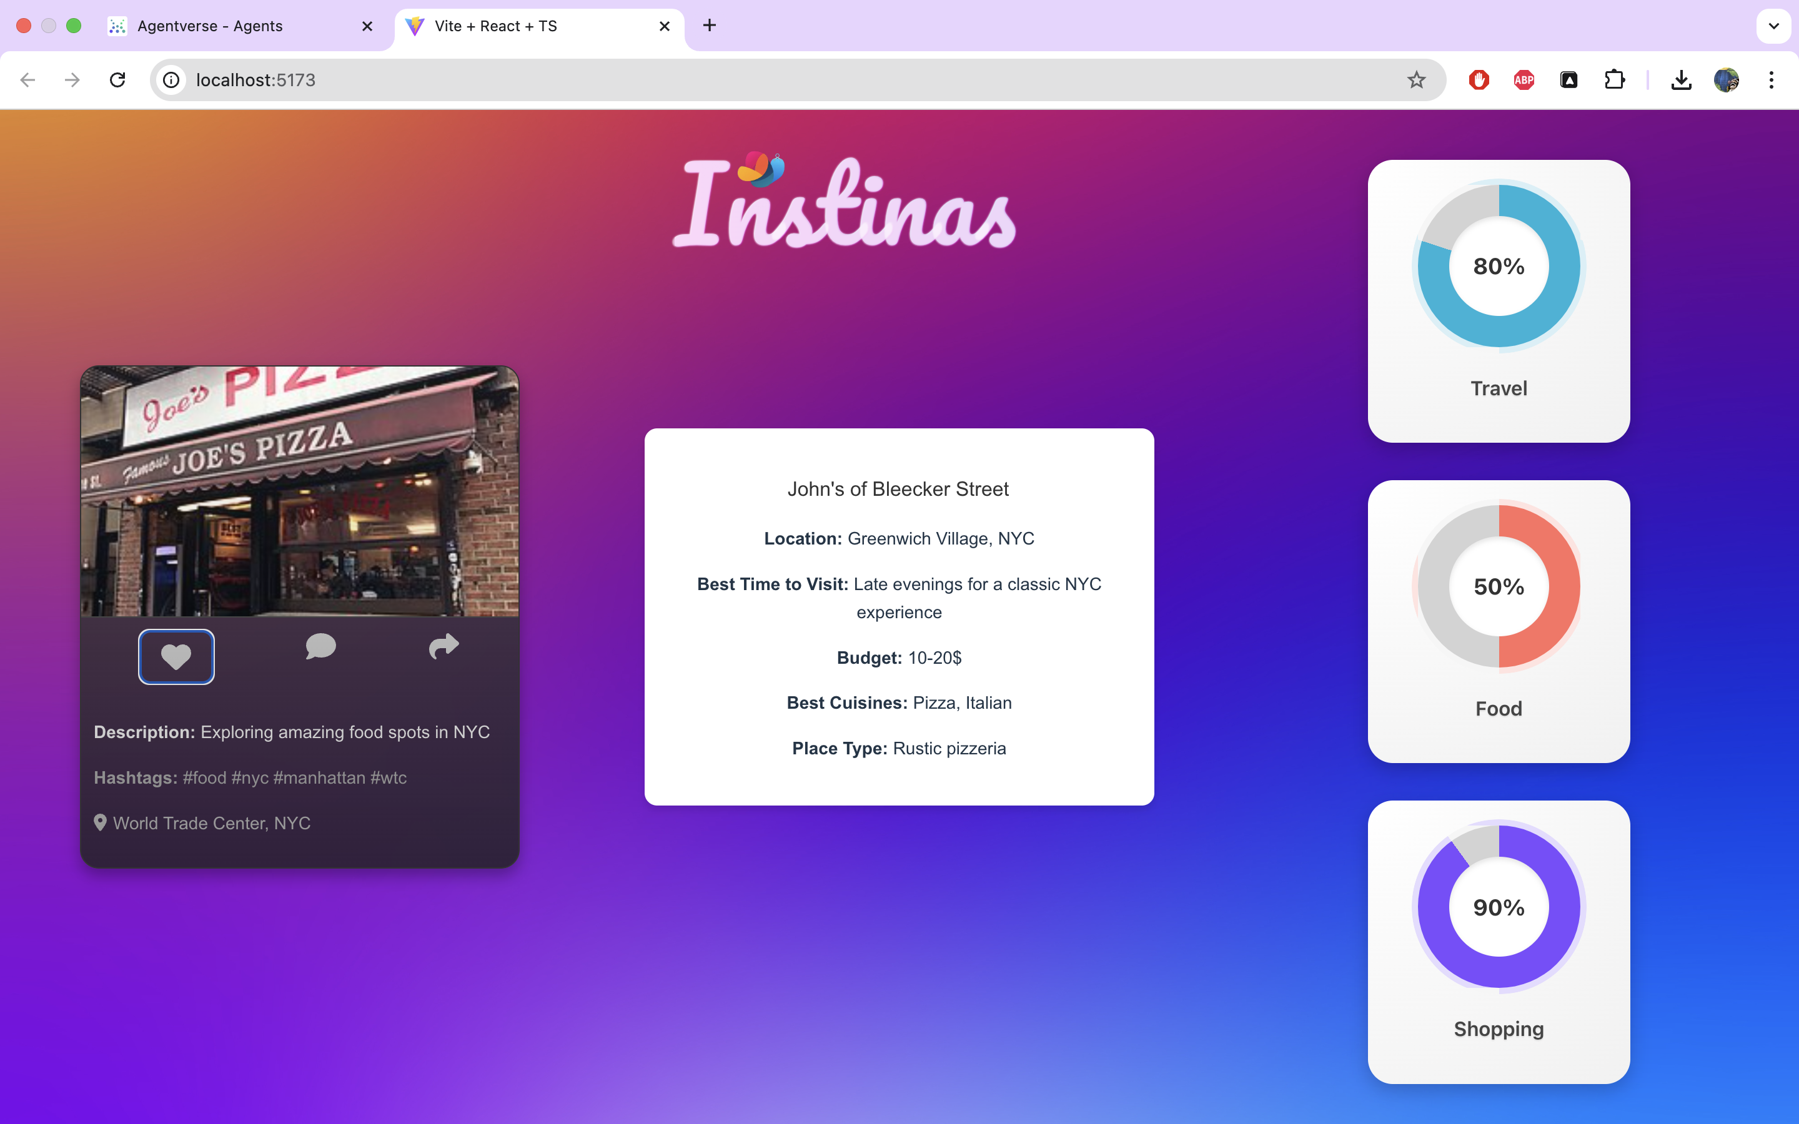Click the #manhattan hashtag

click(319, 777)
